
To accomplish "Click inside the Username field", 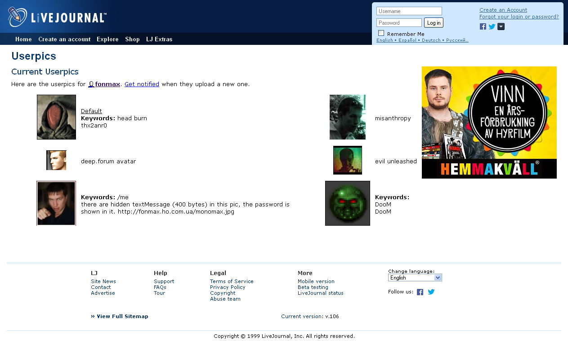I will pos(409,11).
